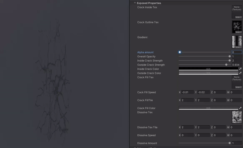Click the Alpha amount slider handle
Viewport: 243px width, 148px height.
(179, 52)
